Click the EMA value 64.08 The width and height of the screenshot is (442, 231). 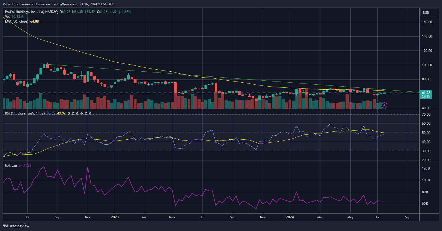pos(34,21)
